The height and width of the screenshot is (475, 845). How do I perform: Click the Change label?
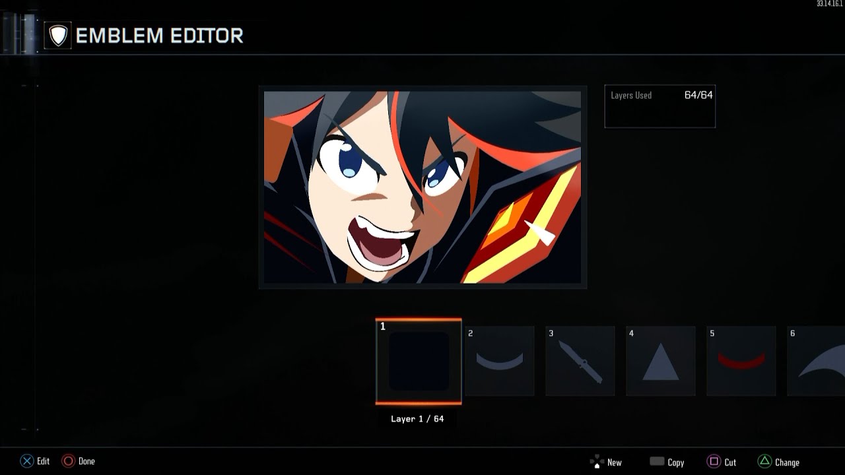point(787,462)
